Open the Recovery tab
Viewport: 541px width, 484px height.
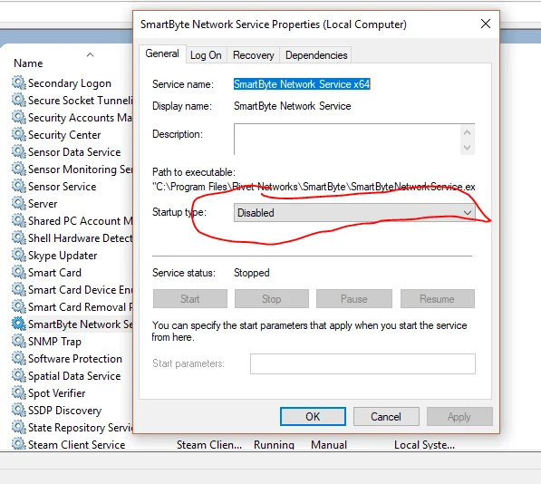[x=253, y=55]
